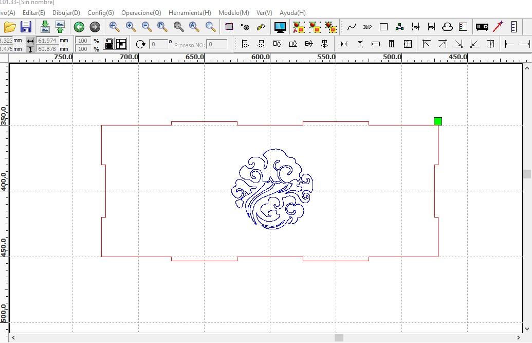532x343 pixels.
Task: Undo with the green left arrow button
Action: [79, 27]
